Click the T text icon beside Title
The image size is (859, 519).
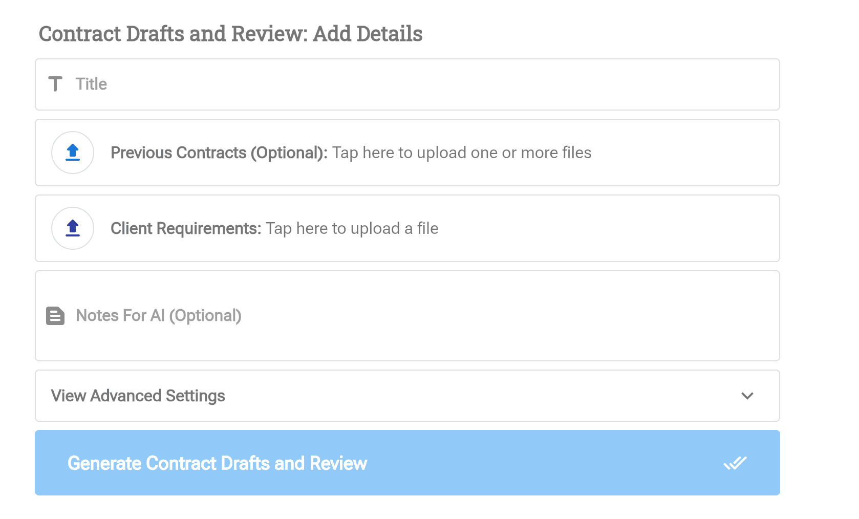click(55, 84)
